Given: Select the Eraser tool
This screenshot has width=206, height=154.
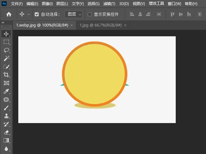Looking at the screenshot, I should [x=6, y=132].
